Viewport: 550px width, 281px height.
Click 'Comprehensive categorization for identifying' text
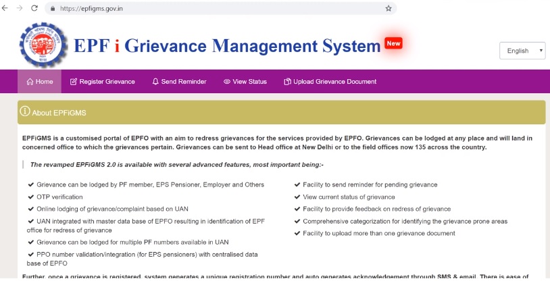[405, 221]
